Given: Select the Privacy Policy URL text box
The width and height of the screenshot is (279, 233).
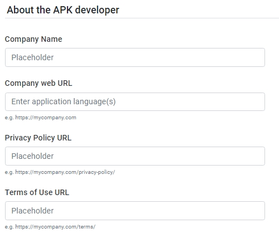Looking at the screenshot, I should pyautogui.click(x=135, y=156).
